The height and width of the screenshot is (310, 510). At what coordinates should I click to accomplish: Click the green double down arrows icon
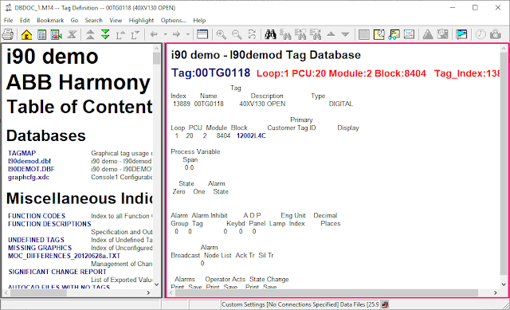pyautogui.click(x=105, y=34)
